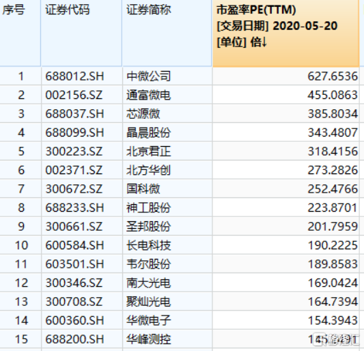
Task: Select the PE value 273.2826
Action: coord(333,171)
